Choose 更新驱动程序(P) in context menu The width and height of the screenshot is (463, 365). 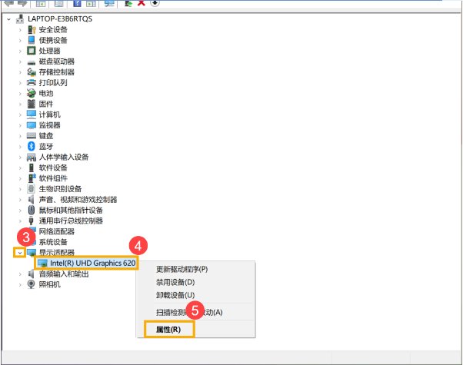coord(182,270)
